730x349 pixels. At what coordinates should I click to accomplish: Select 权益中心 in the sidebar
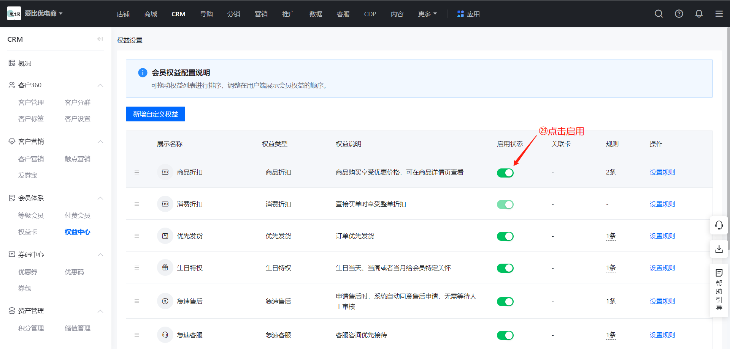[x=78, y=232]
